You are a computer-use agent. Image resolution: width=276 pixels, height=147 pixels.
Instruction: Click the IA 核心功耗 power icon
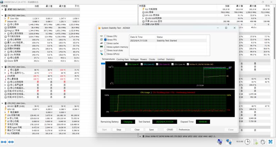click(x=6, y=118)
